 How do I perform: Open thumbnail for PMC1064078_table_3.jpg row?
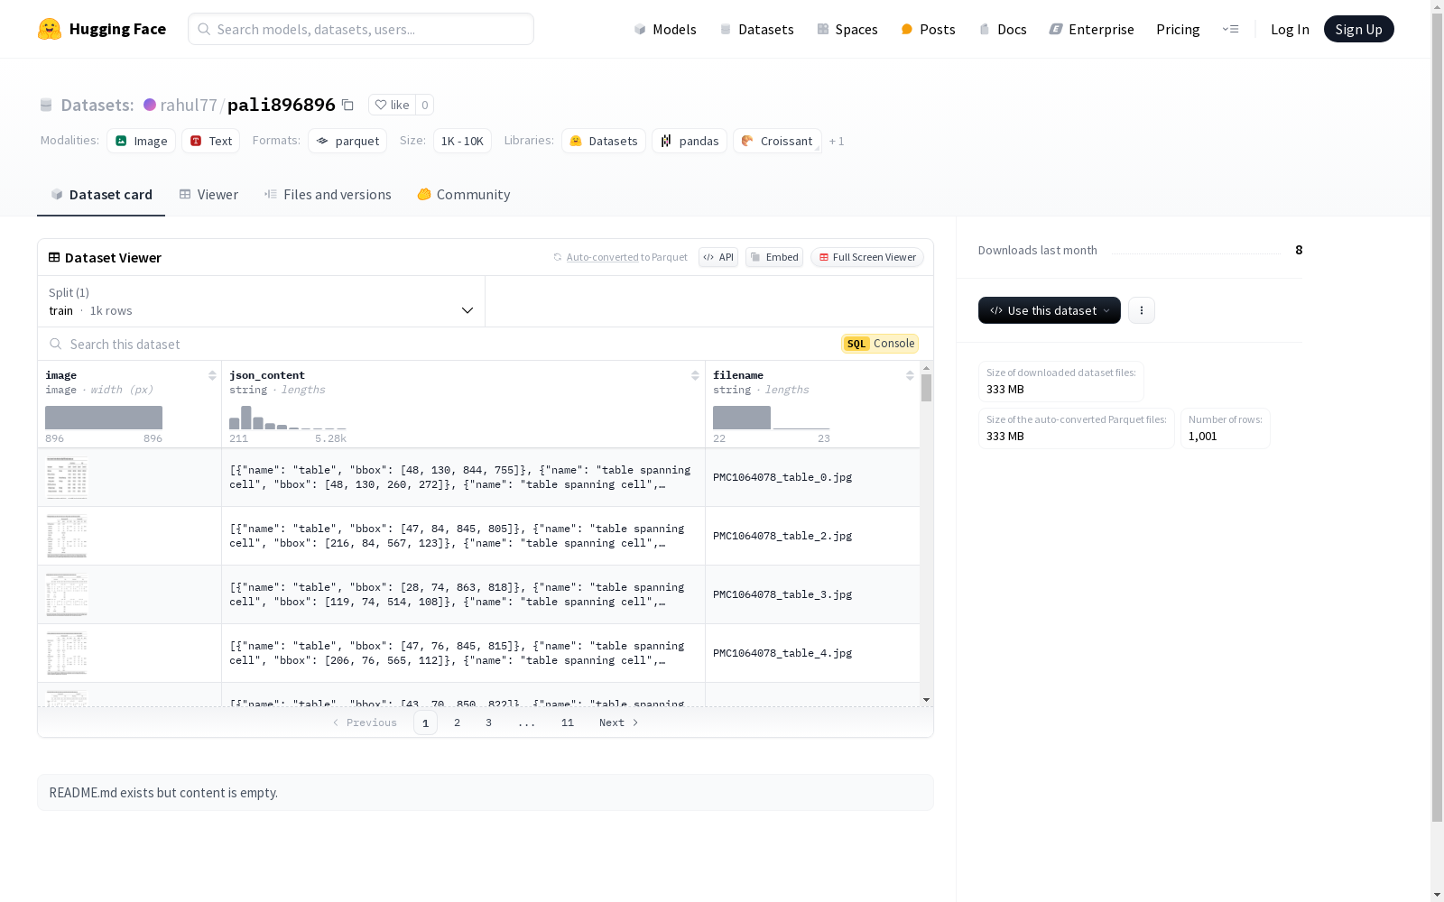67,594
